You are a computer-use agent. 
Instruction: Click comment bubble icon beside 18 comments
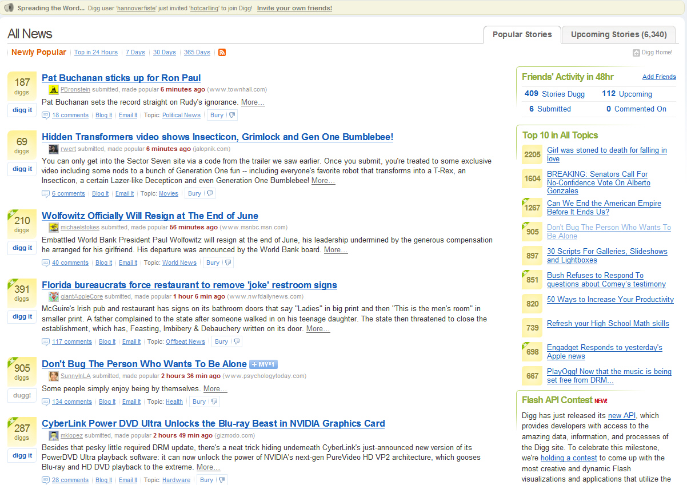(x=46, y=115)
